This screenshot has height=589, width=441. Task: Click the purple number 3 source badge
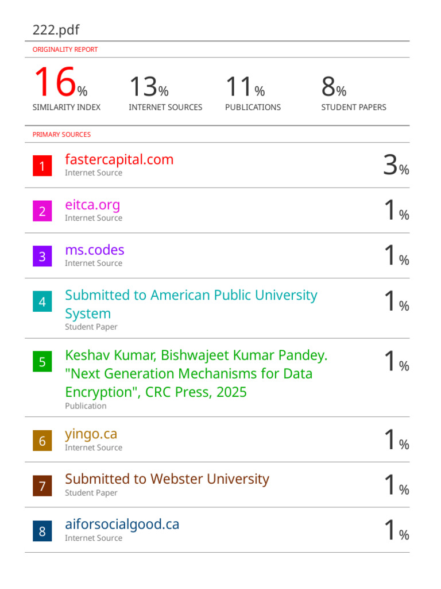[42, 257]
